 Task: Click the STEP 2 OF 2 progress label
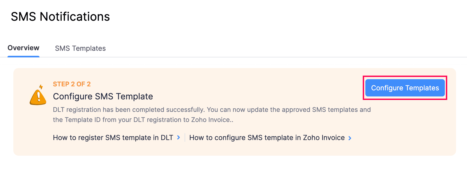tap(72, 84)
